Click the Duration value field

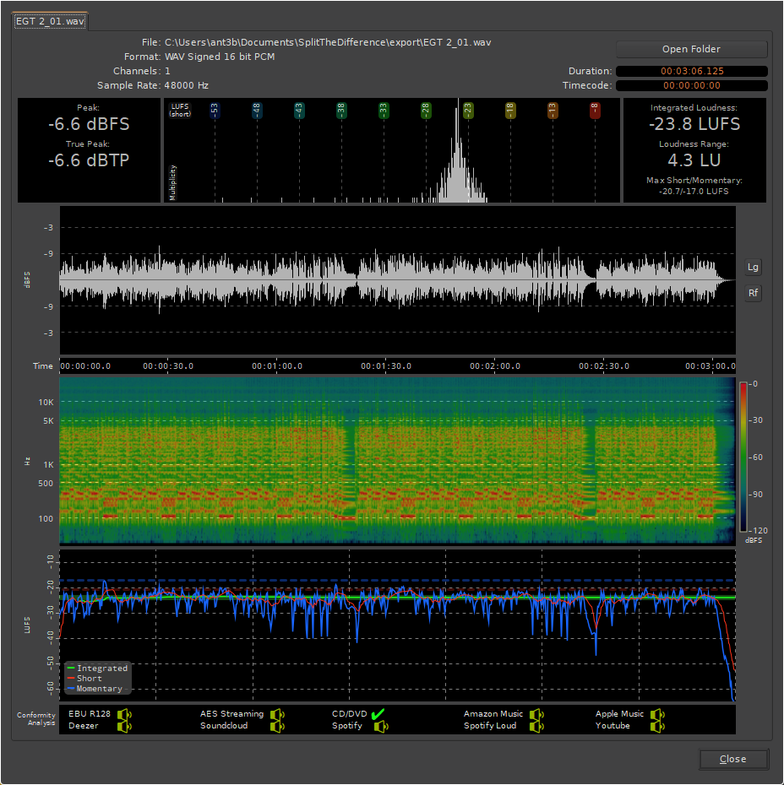692,71
